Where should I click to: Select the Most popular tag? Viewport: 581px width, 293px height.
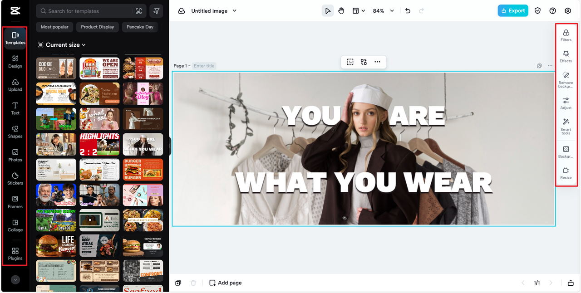click(x=54, y=27)
